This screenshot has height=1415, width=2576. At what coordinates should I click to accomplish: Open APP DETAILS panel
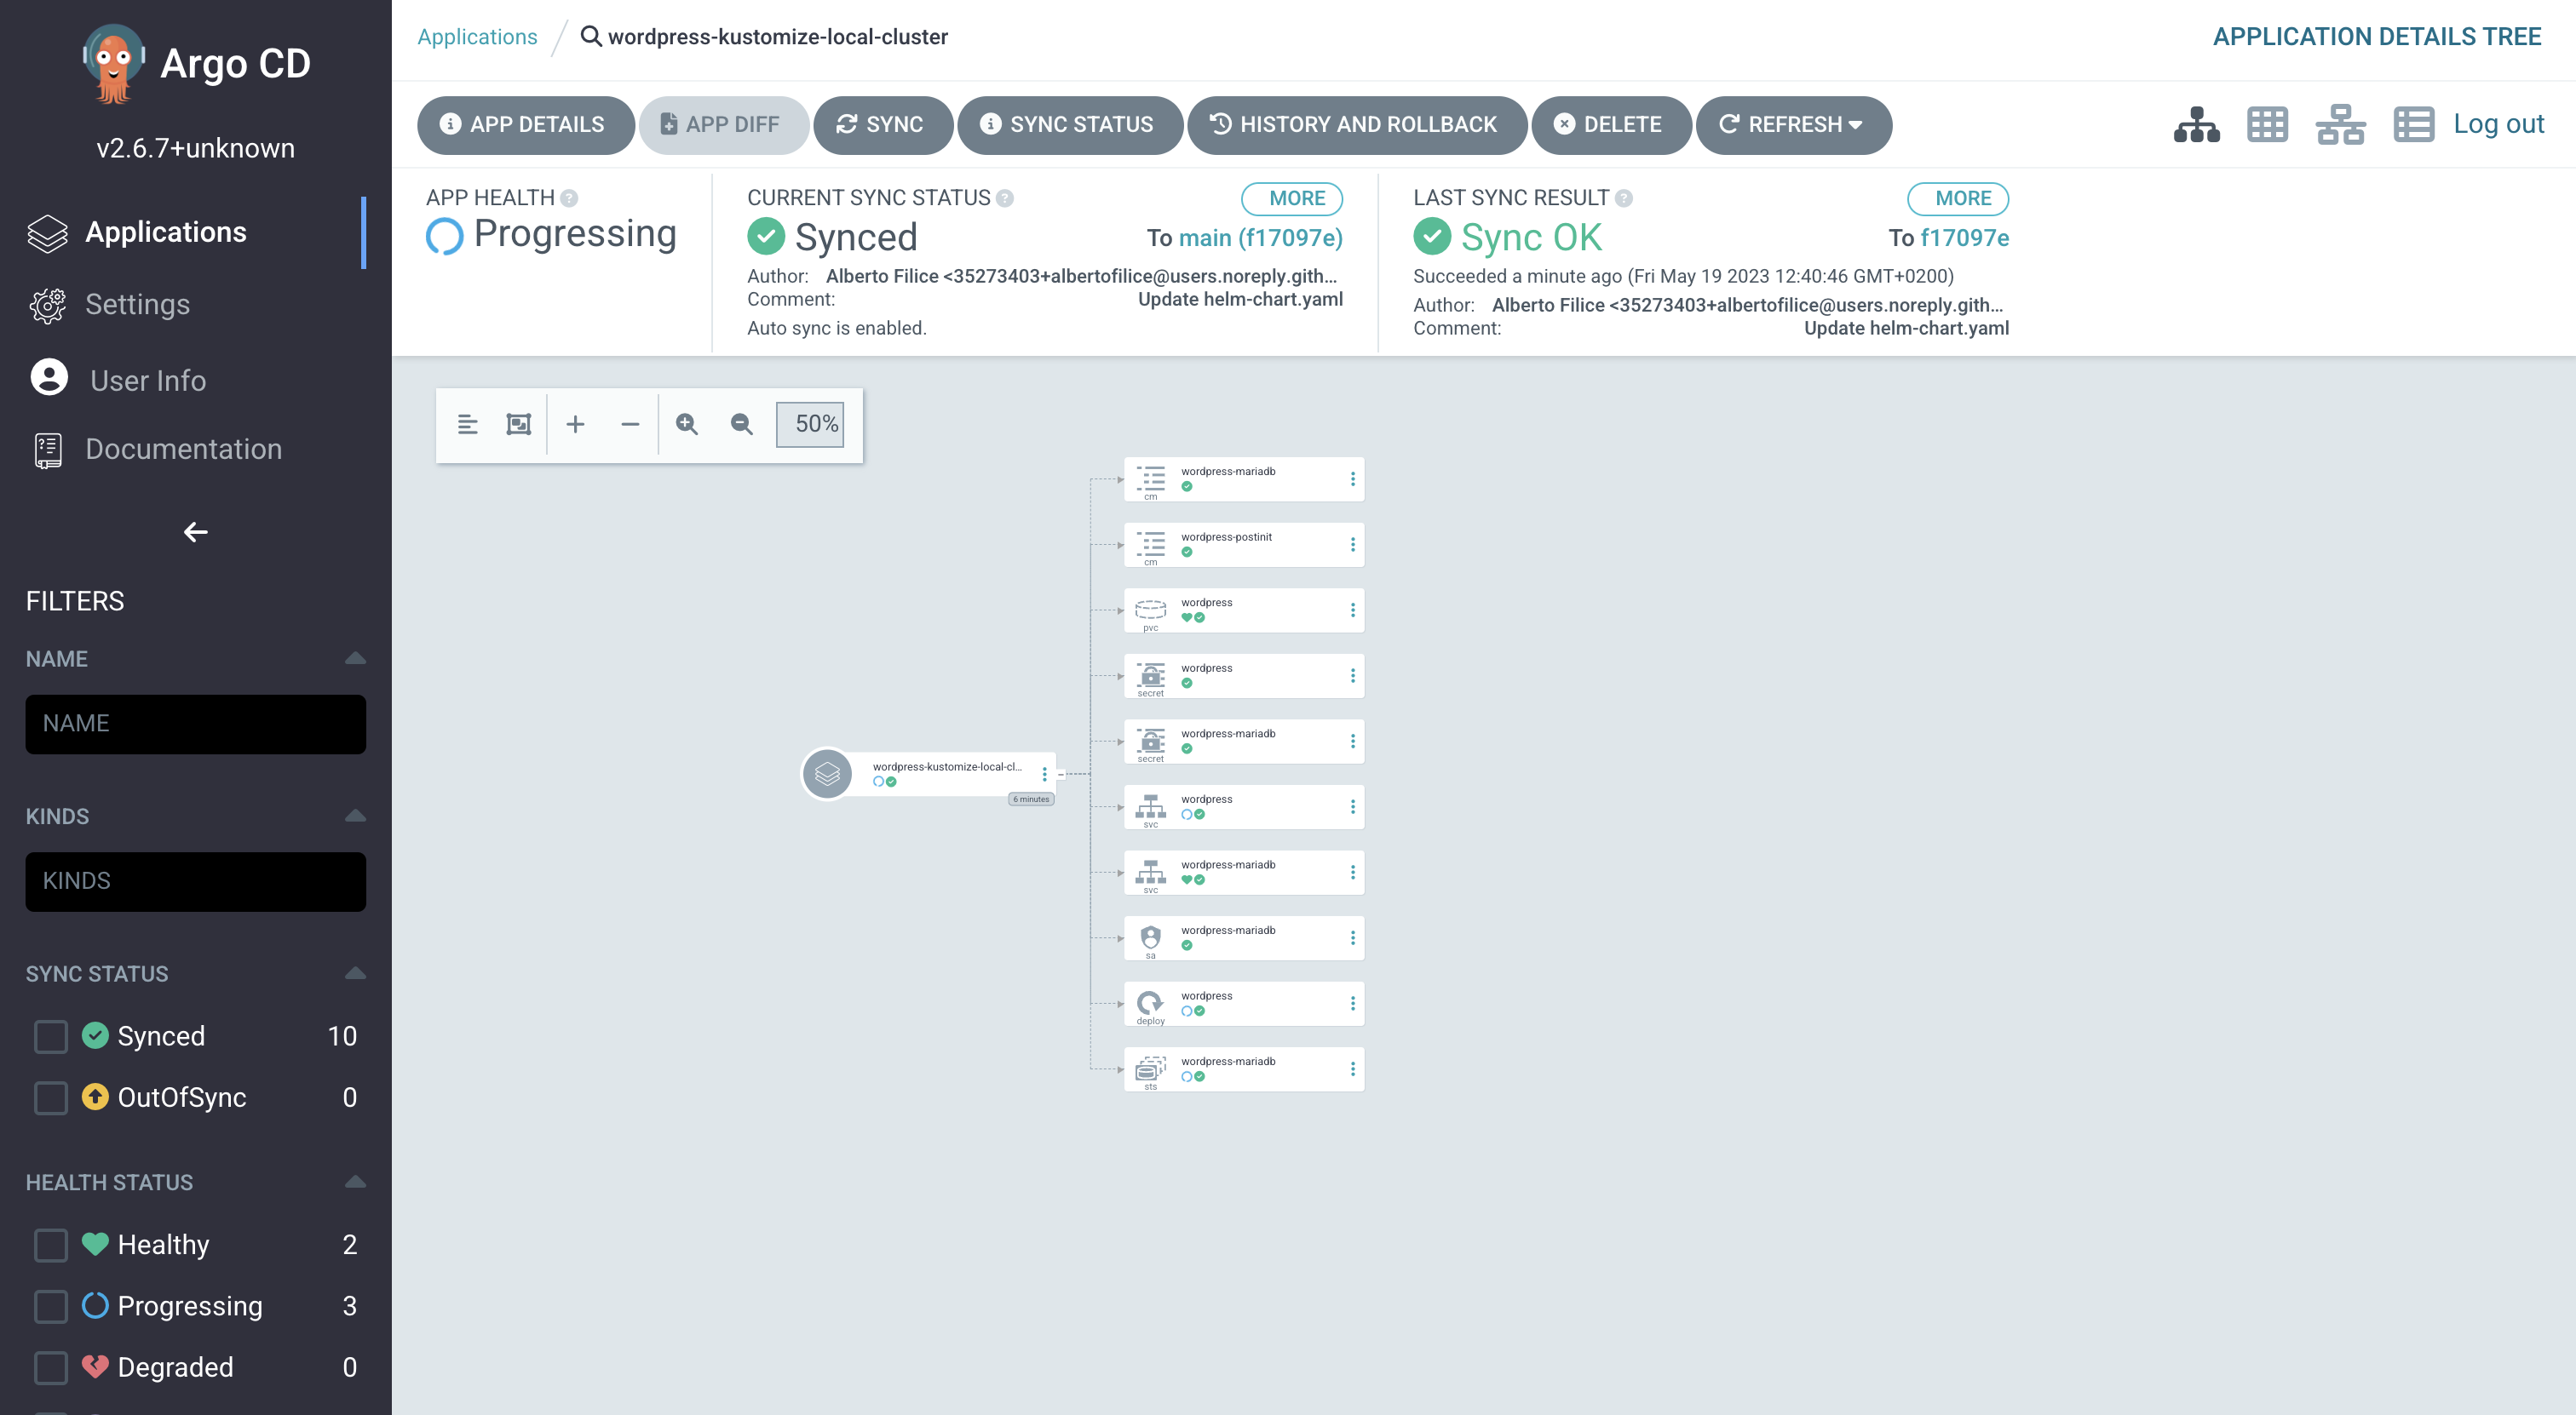click(525, 125)
